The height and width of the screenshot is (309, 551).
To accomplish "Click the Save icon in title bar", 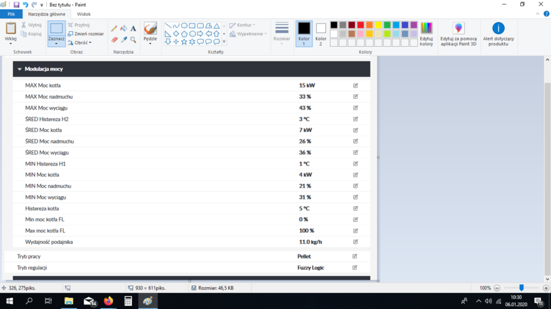I will coord(17,4).
